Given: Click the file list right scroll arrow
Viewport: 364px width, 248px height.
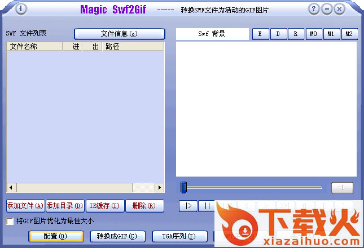Looking at the screenshot, I should click(160, 187).
